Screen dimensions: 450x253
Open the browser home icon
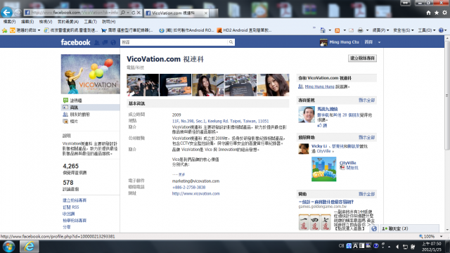(x=428, y=13)
